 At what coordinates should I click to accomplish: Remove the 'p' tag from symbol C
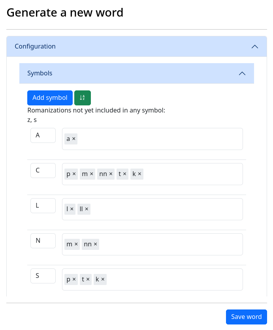pyautogui.click(x=74, y=174)
